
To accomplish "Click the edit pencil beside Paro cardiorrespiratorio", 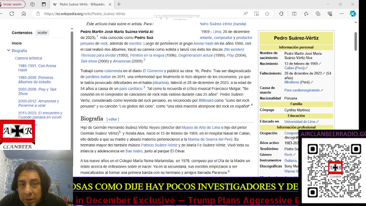I will 322,90.
